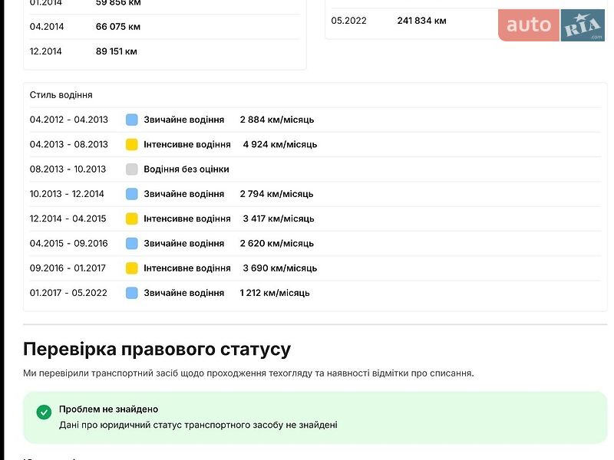This screenshot has height=460, width=614.
Task: Click yellow swatch for 09.2016 - 01.2017
Action: [131, 268]
